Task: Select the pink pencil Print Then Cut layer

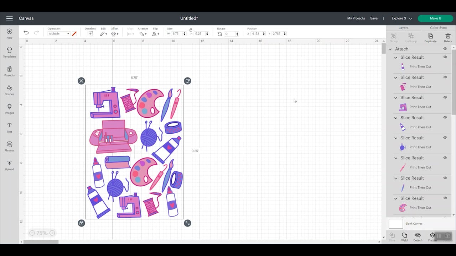Action: click(420, 167)
